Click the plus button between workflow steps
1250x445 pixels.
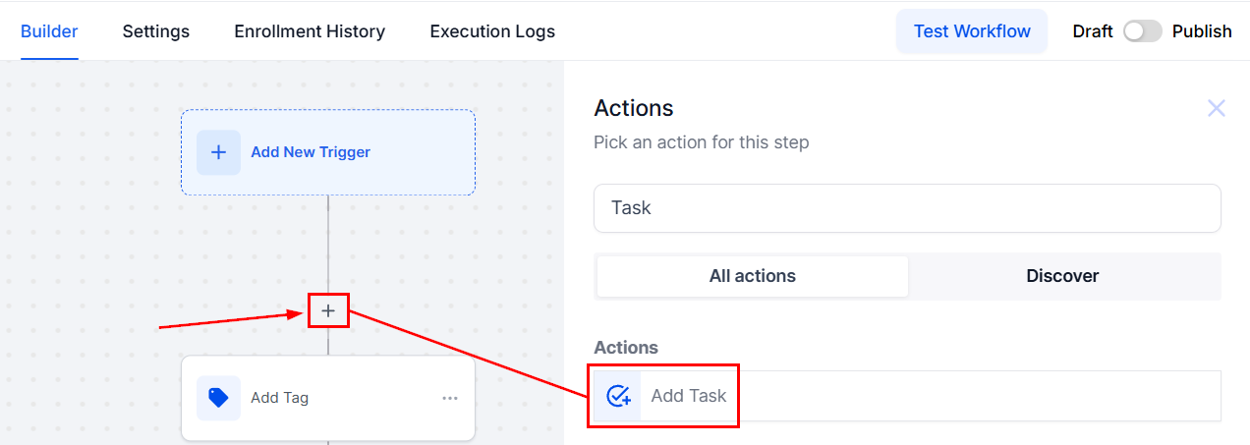tap(328, 310)
